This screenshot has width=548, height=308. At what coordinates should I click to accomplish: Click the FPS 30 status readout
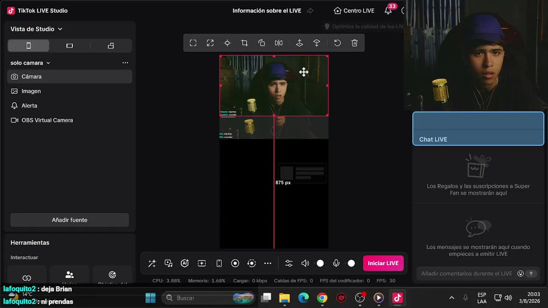386,281
